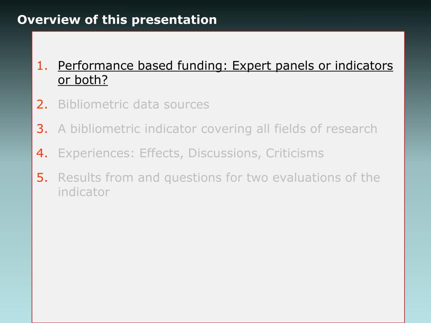This screenshot has height=323, width=431.
Task: Click the word 'presentation' in the title
Action: point(174,20)
